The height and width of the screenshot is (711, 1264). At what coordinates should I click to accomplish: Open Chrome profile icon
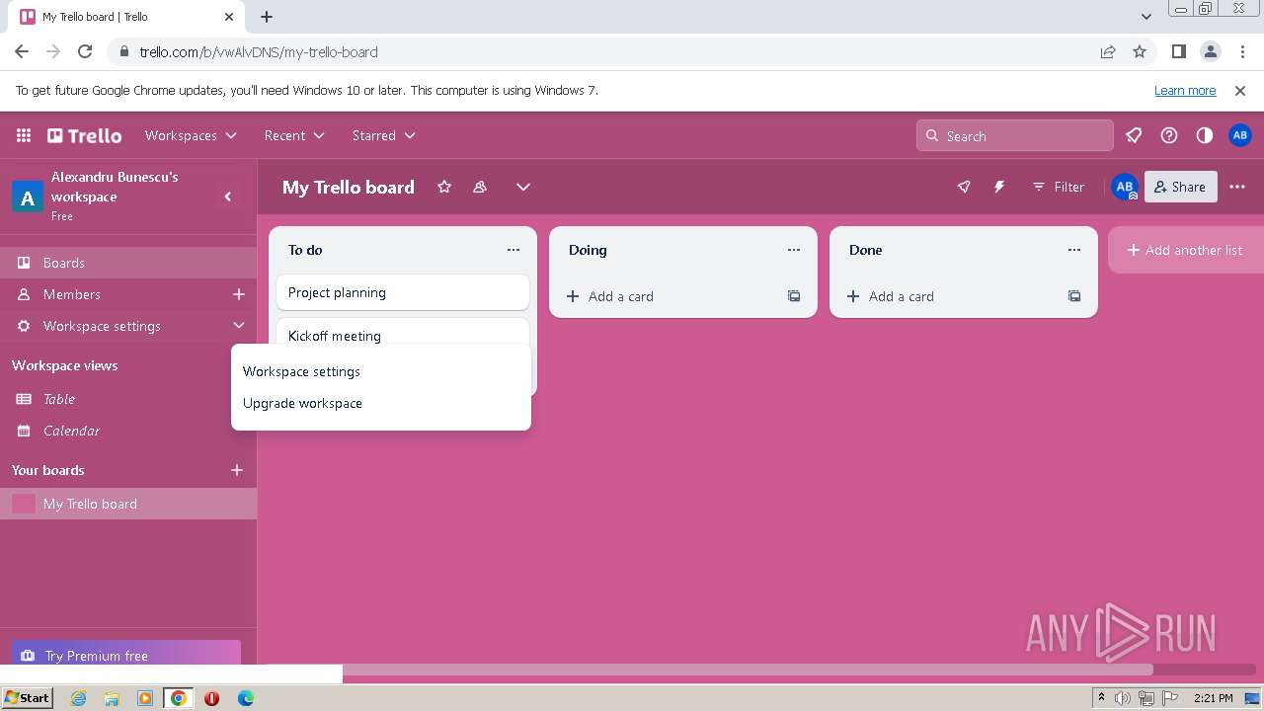[1210, 51]
